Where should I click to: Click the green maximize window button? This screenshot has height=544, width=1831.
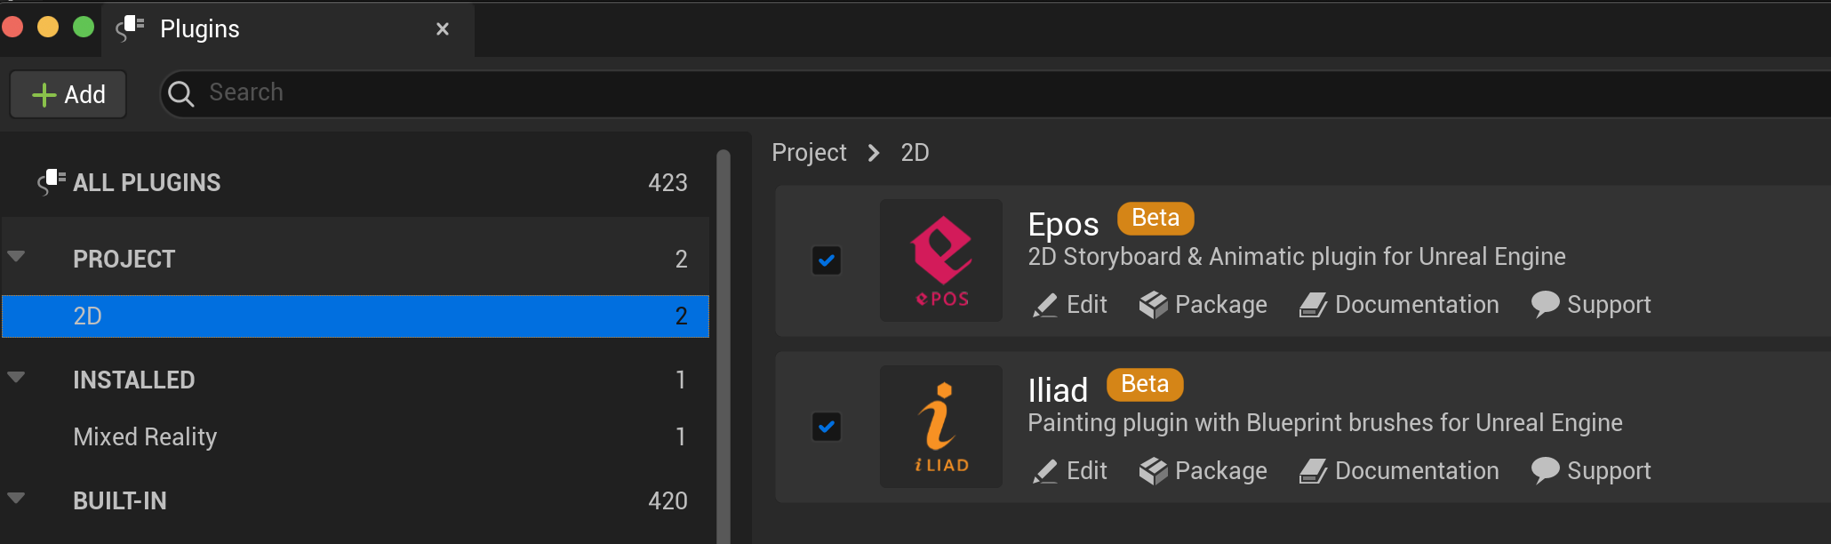[84, 27]
